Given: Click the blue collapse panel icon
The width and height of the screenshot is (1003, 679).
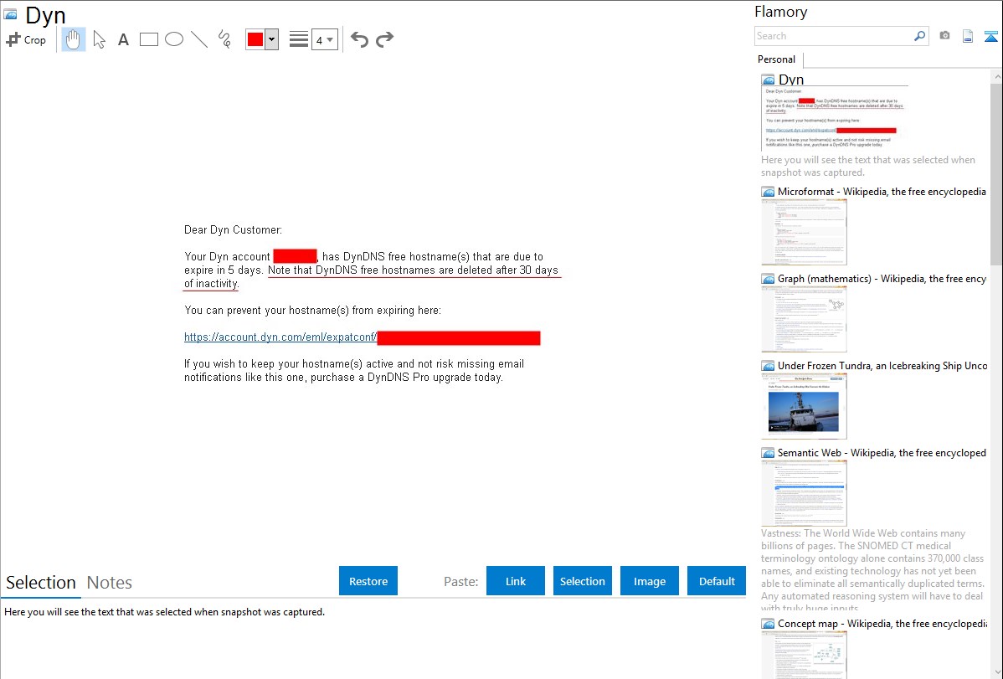Looking at the screenshot, I should tap(990, 36).
